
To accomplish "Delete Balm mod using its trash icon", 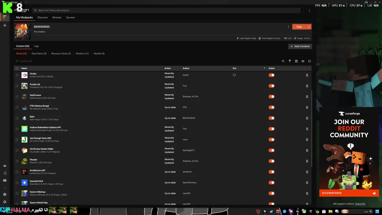I will click(307, 118).
